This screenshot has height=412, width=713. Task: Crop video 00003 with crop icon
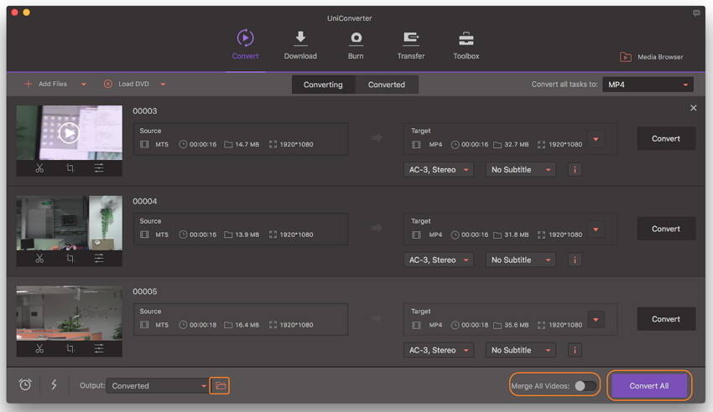point(70,168)
